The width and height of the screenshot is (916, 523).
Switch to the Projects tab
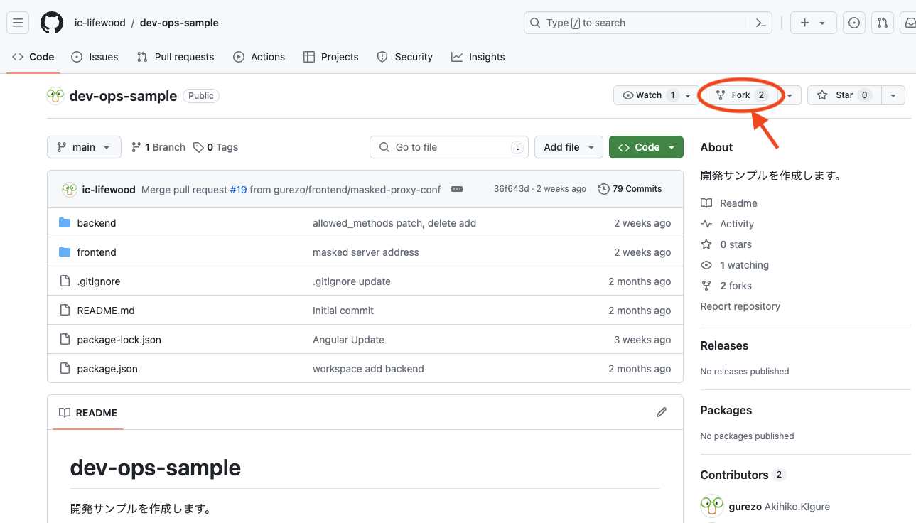(x=331, y=57)
